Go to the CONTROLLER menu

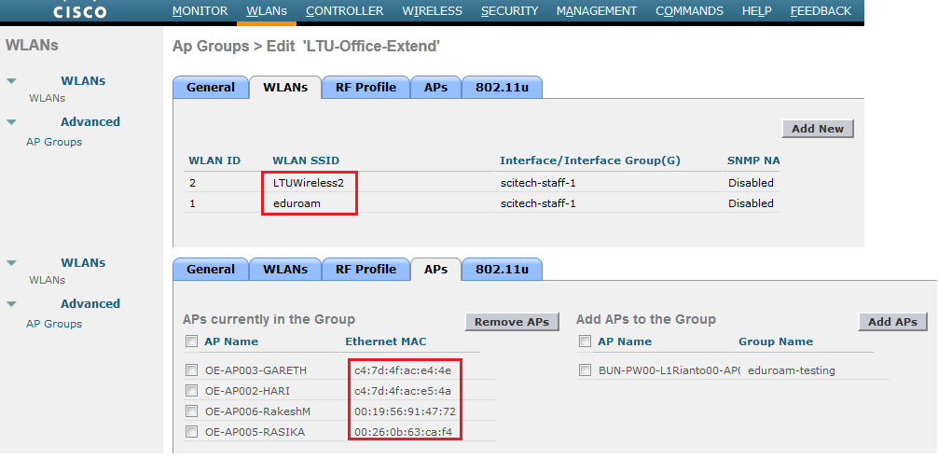(344, 11)
